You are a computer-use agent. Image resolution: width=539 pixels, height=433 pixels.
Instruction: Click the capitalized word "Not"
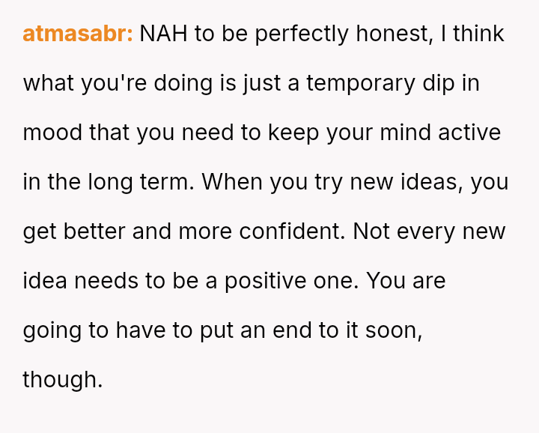372,231
